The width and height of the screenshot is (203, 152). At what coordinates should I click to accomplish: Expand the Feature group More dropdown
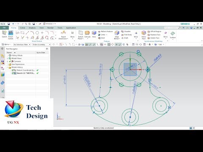(x=136, y=35)
